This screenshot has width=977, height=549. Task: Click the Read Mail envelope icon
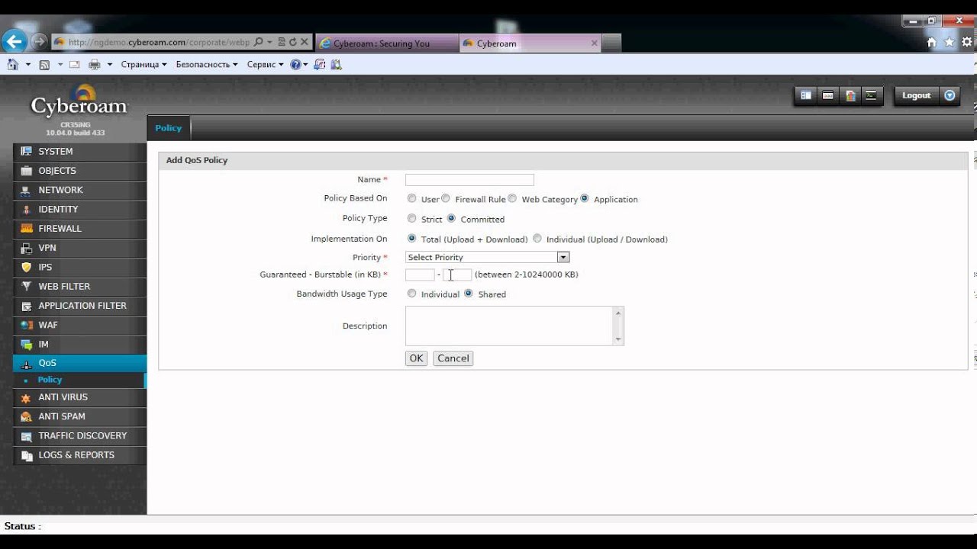[75, 65]
